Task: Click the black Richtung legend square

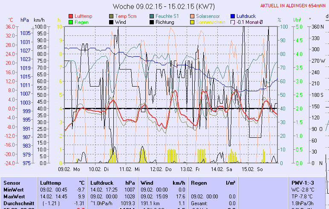Action: [x=152, y=22]
